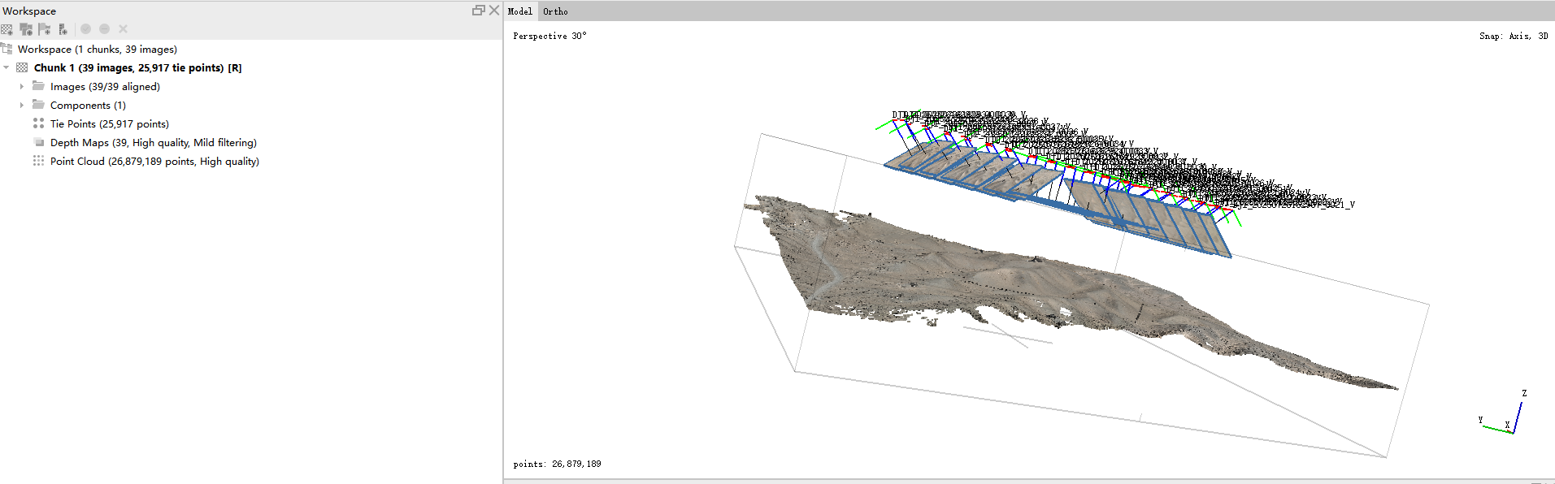Click the Disable Items minus icon
The height and width of the screenshot is (484, 1555).
[x=104, y=29]
